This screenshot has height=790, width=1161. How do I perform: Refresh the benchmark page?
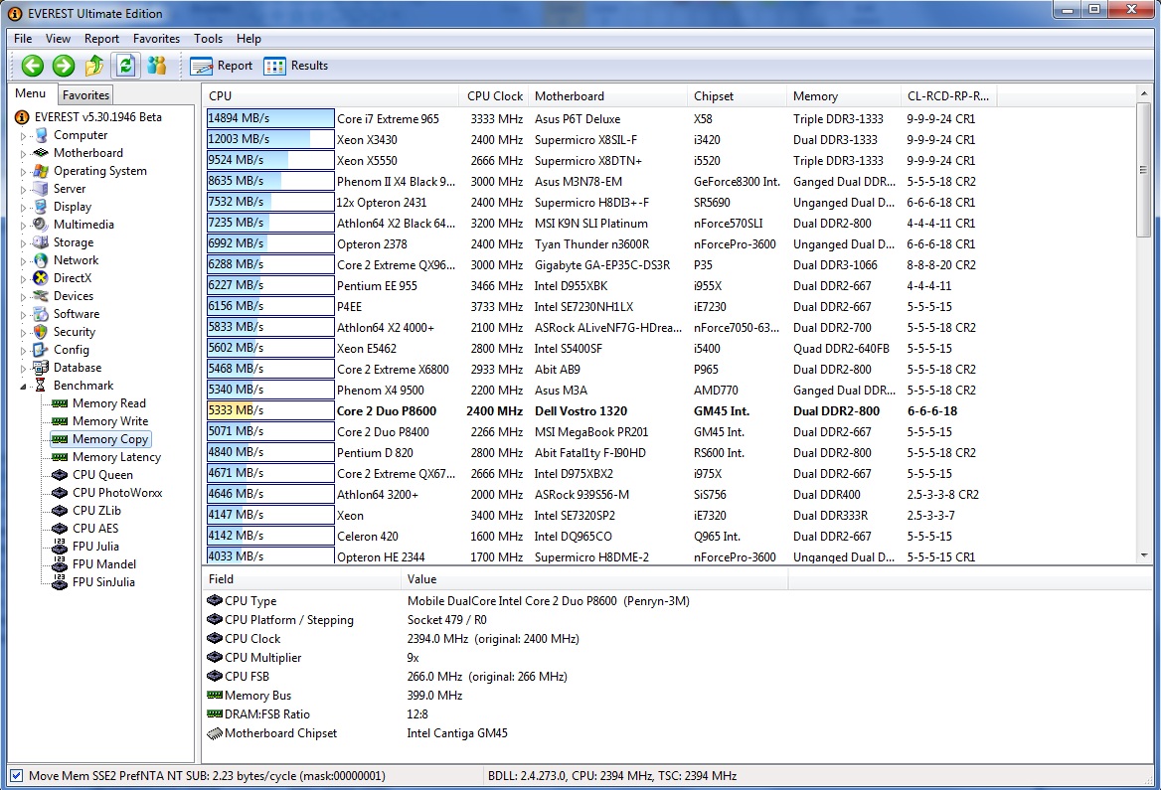pos(126,66)
